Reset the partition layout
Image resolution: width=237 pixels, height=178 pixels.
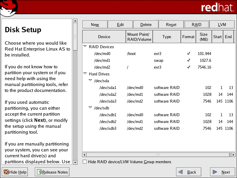click(x=171, y=24)
